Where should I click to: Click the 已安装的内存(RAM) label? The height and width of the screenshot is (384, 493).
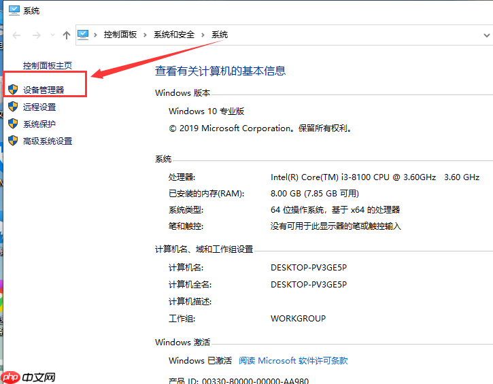(x=206, y=193)
